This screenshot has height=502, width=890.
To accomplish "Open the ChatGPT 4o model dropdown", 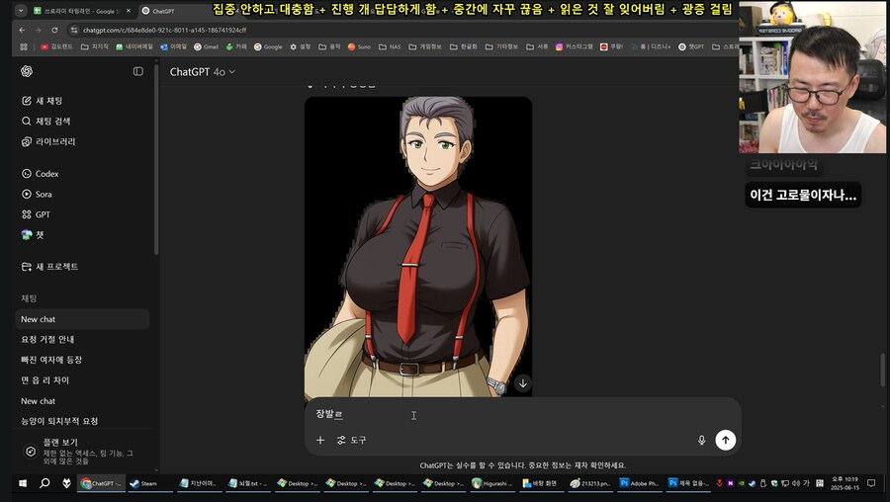I will (202, 72).
